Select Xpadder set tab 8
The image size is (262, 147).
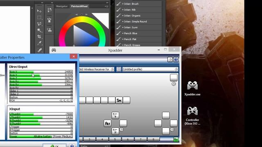click(154, 139)
